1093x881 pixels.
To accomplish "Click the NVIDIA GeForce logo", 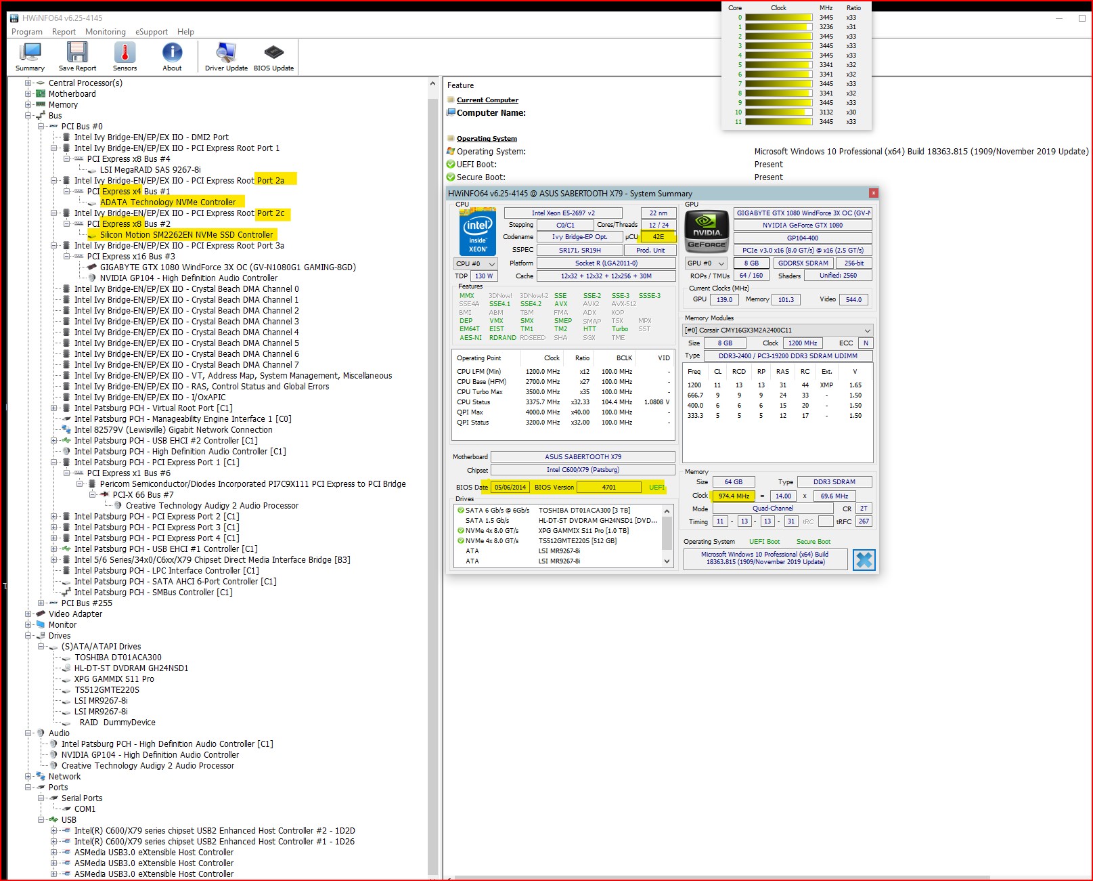I will click(x=707, y=232).
